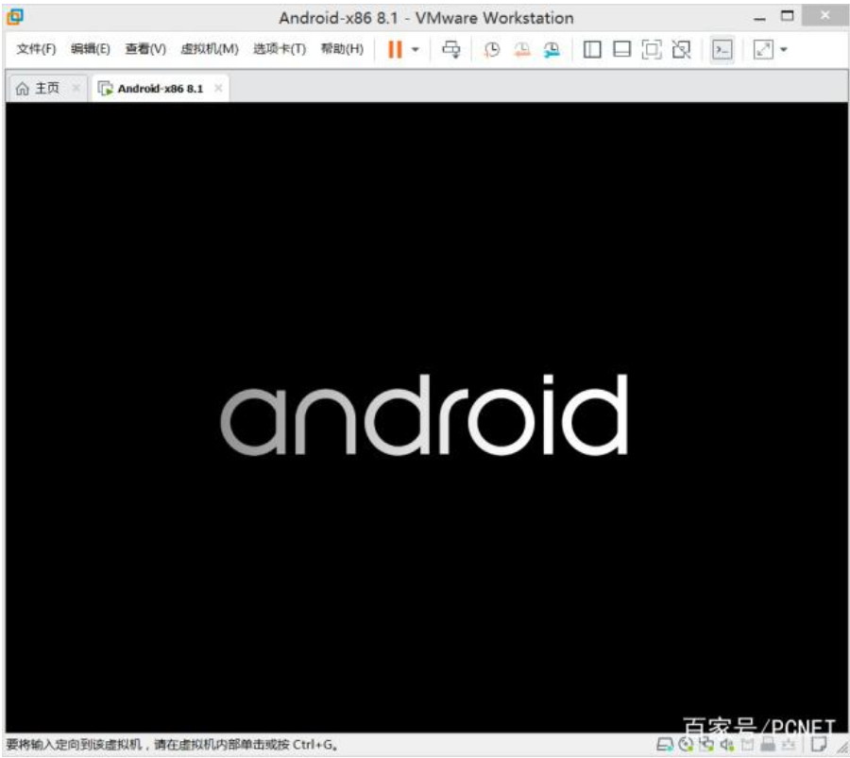Toggle the library sidebar panel
Viewport: 850px width, 758px height.
592,50
